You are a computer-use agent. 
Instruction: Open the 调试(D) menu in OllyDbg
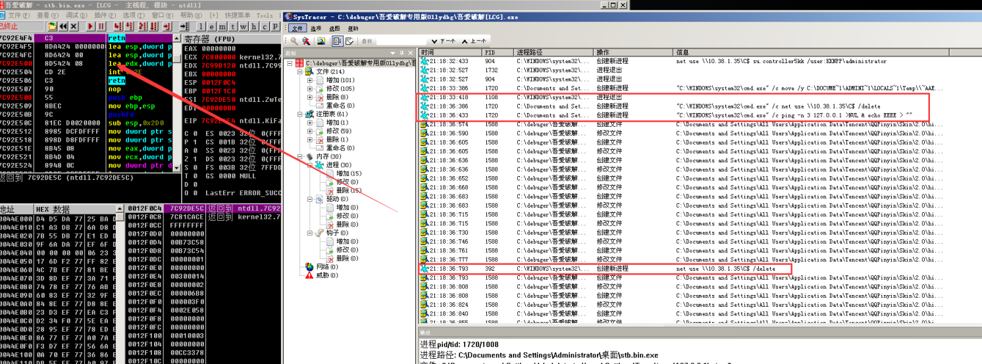76,15
